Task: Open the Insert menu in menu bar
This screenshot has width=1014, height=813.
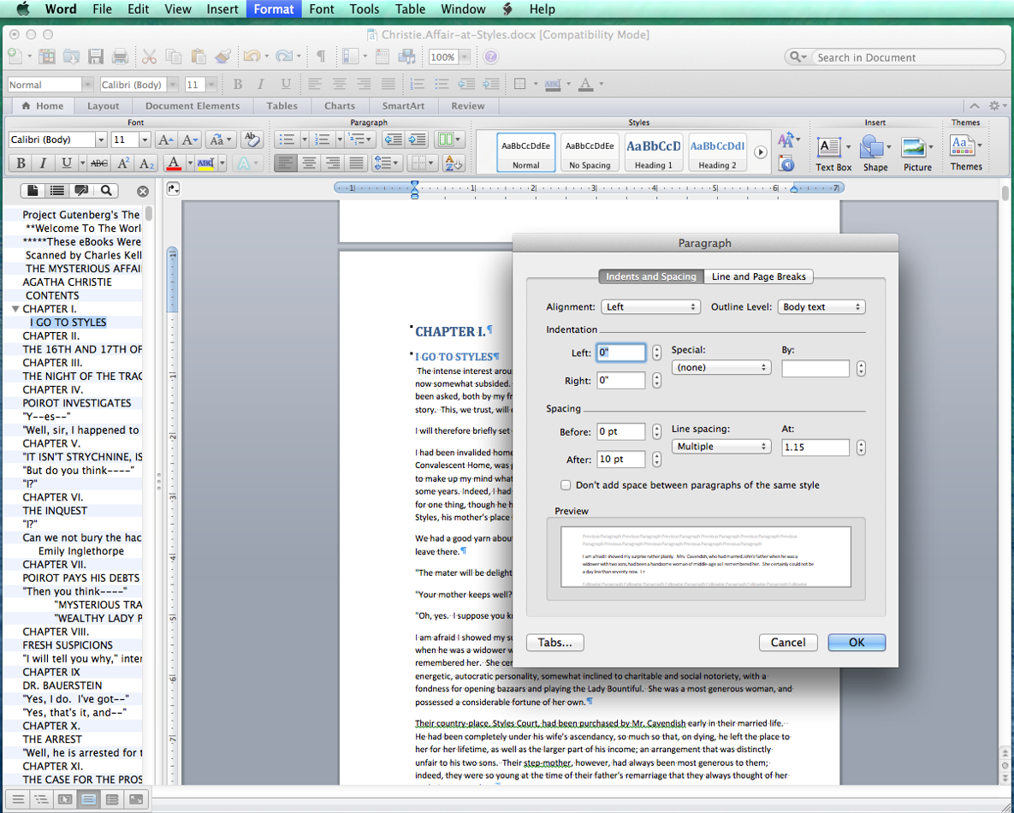Action: pyautogui.click(x=222, y=9)
